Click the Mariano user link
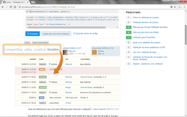 point(69,77)
